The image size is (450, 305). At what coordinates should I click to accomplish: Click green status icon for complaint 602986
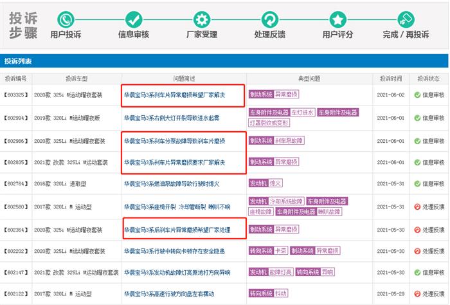coord(417,141)
